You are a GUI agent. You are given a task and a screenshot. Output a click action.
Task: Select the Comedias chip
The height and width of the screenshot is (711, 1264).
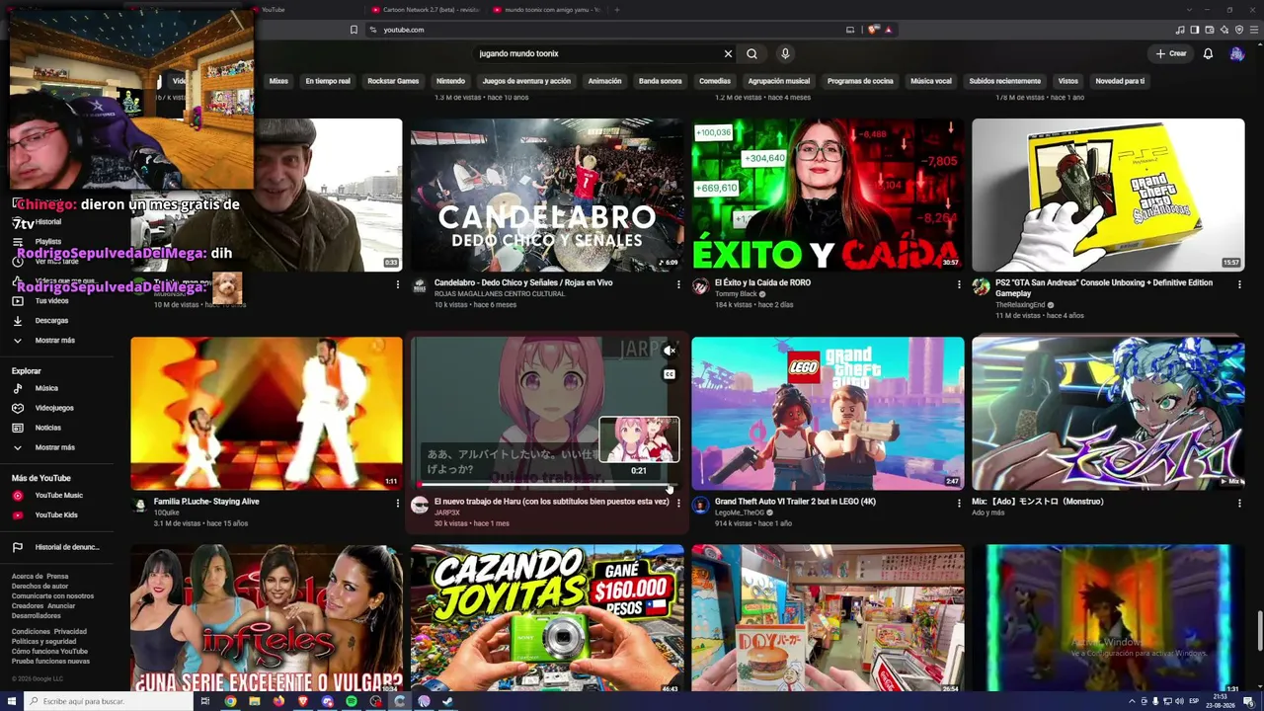(715, 81)
